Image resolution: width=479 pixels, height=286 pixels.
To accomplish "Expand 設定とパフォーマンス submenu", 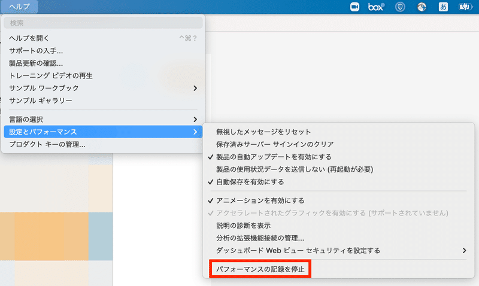I will pyautogui.click(x=103, y=132).
